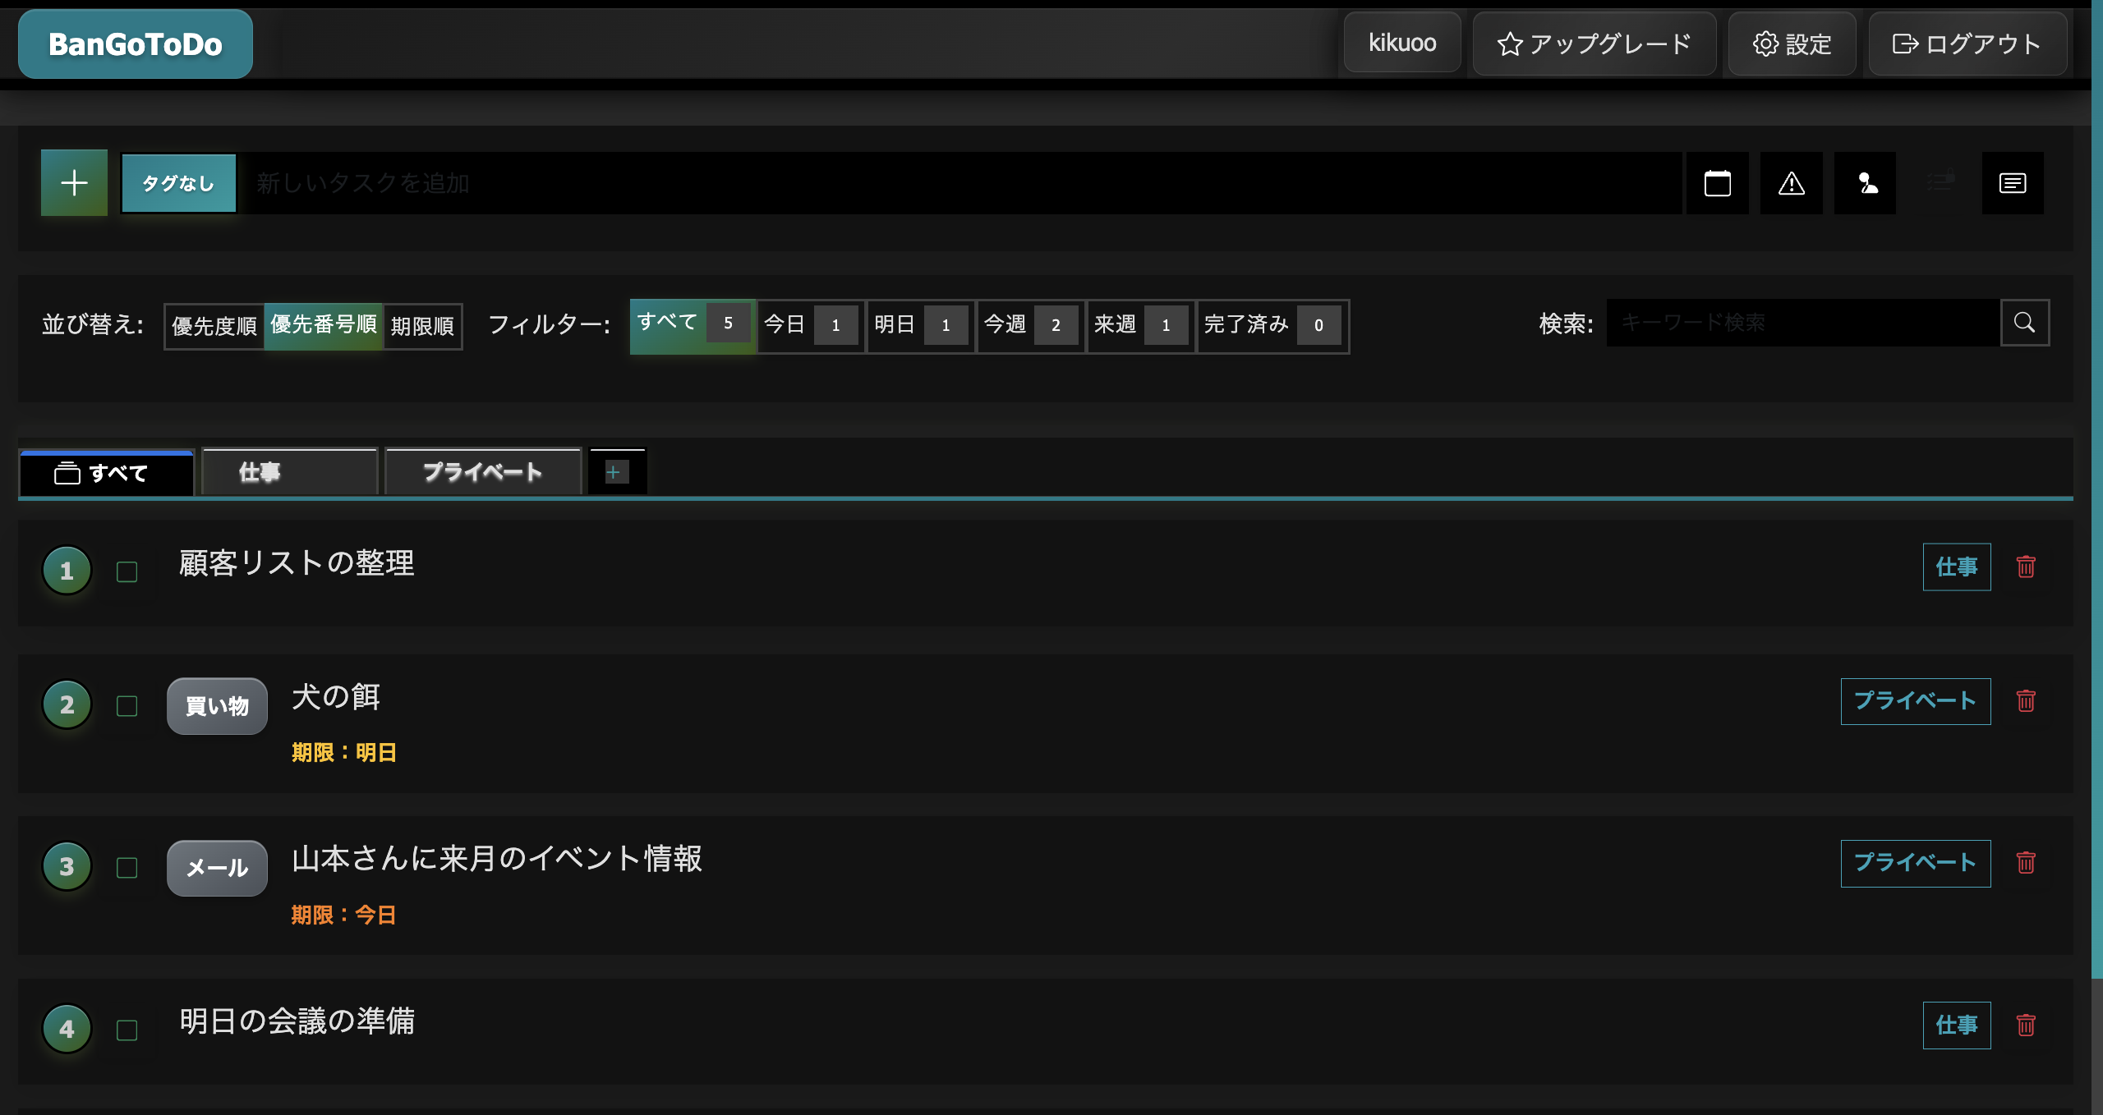Viewport: 2103px width, 1115px height.
Task: Check off task 1 顧客リストの整理
Action: coord(127,573)
